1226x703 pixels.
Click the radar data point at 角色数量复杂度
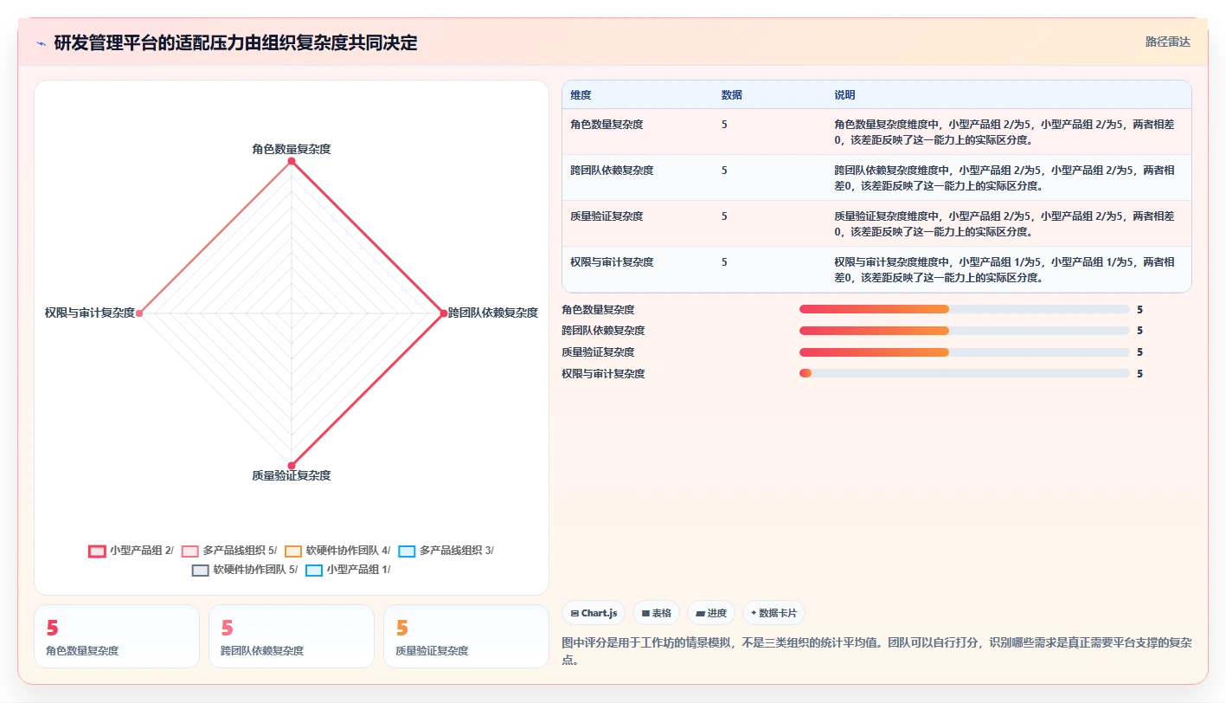point(292,161)
